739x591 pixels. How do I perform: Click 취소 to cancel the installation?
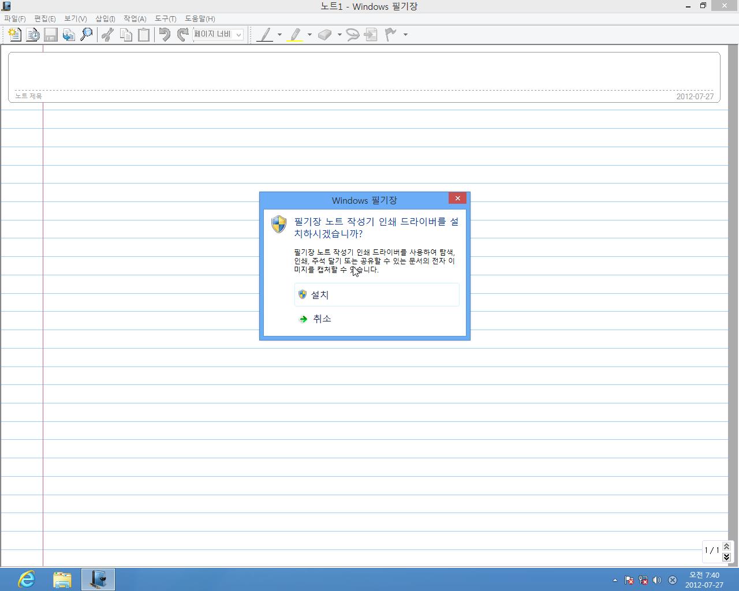point(377,319)
